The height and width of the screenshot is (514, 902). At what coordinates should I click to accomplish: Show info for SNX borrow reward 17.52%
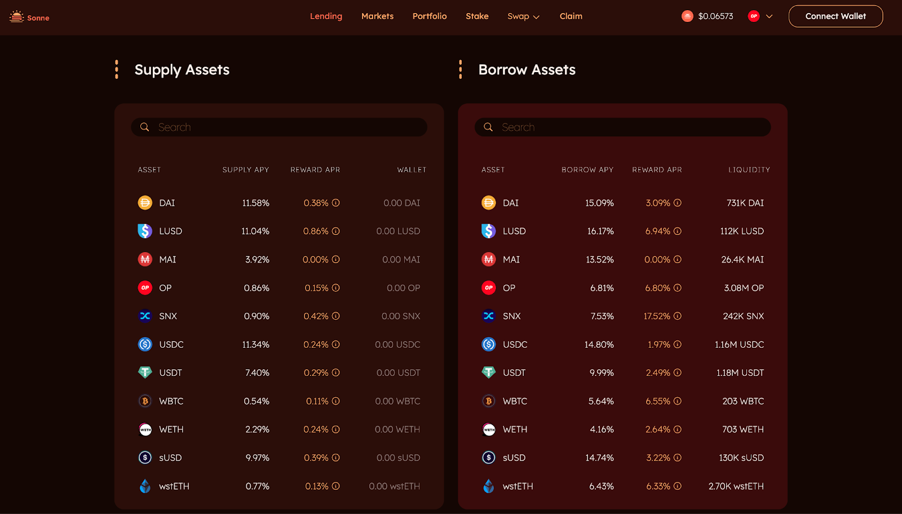coord(678,316)
